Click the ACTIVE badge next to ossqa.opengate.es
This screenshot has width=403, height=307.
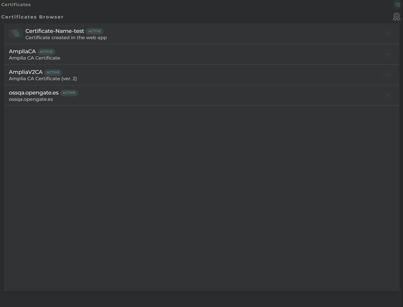[69, 93]
